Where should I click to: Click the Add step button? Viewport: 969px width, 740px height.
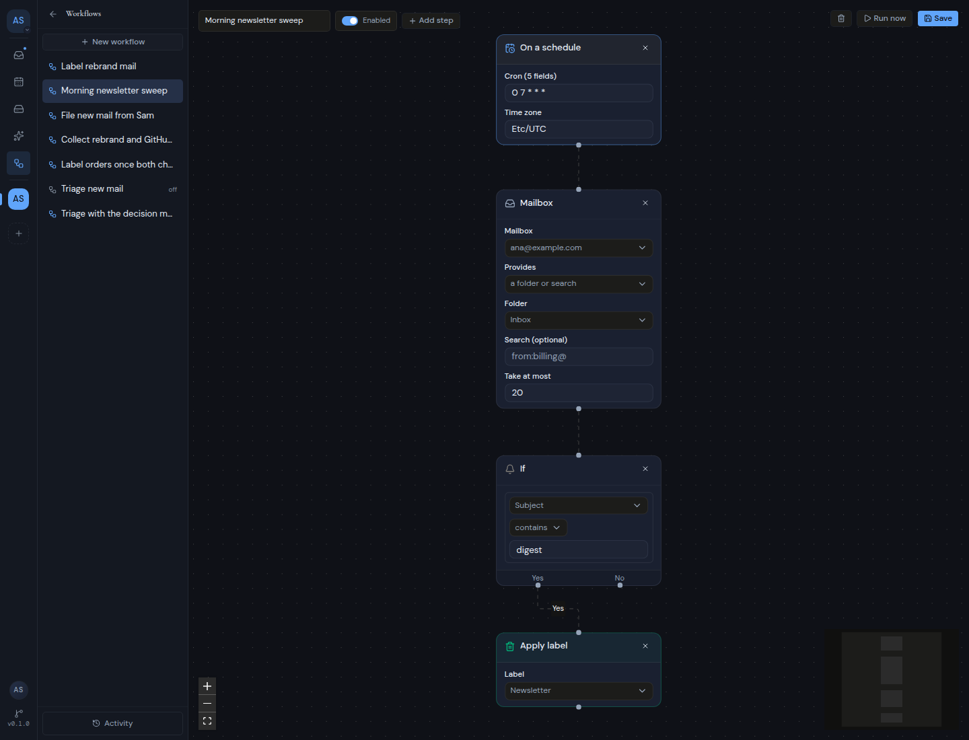[431, 21]
